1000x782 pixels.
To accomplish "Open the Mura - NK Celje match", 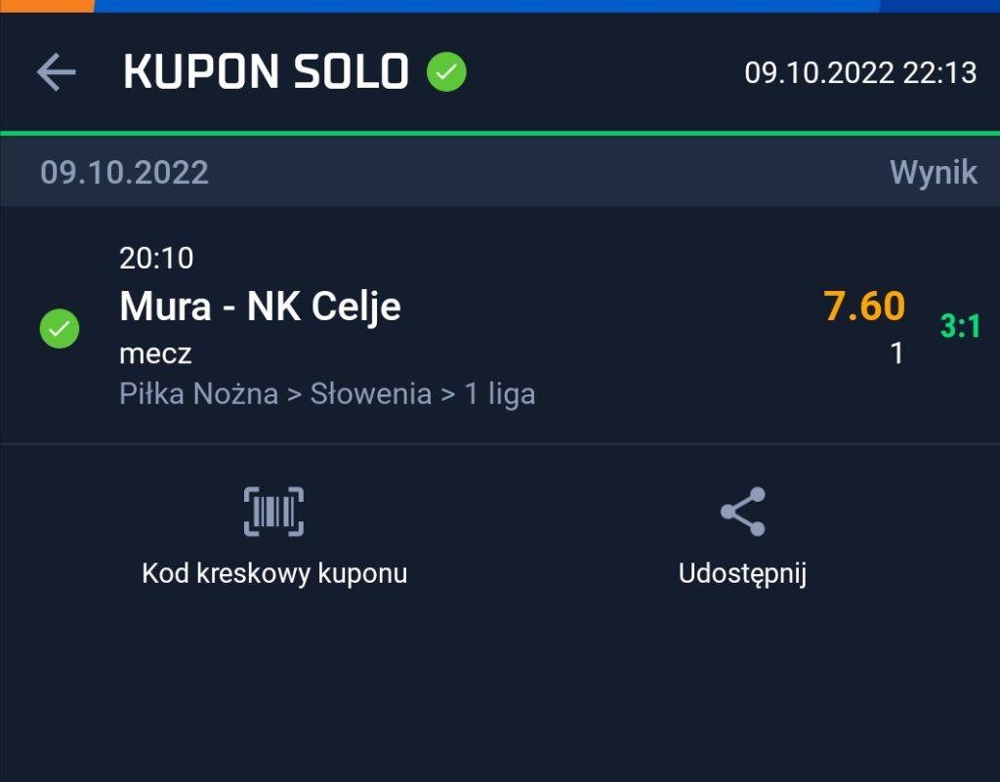I will [x=260, y=307].
